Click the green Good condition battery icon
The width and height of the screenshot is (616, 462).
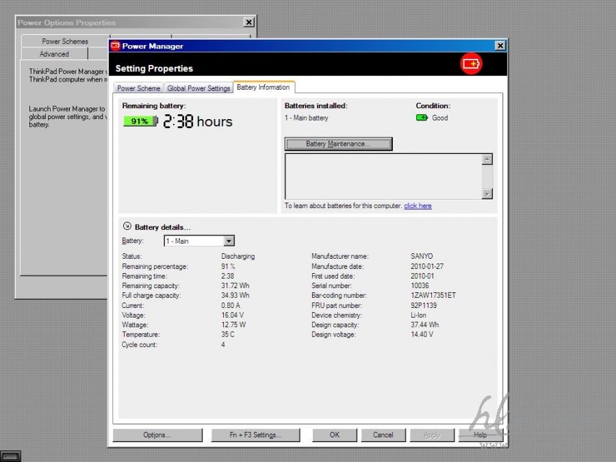click(x=422, y=118)
